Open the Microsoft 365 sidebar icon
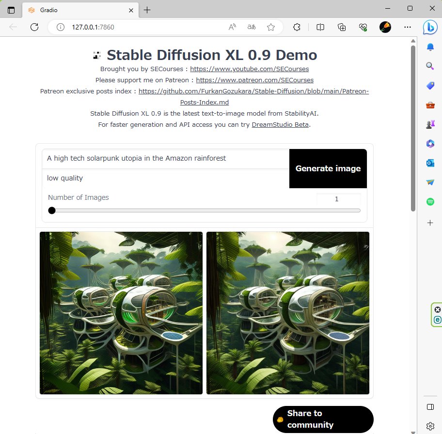Screen dimensions: 442x434 pos(430,144)
